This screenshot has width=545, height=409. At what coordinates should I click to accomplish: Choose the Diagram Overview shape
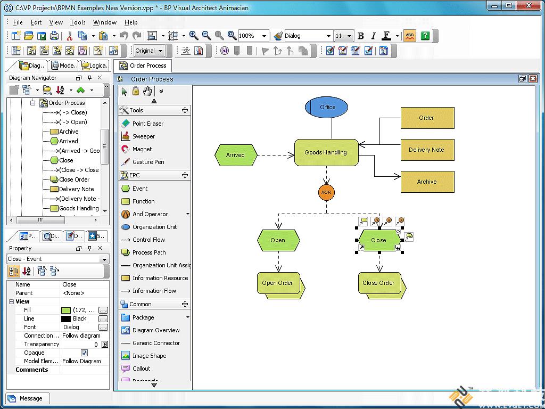point(150,330)
